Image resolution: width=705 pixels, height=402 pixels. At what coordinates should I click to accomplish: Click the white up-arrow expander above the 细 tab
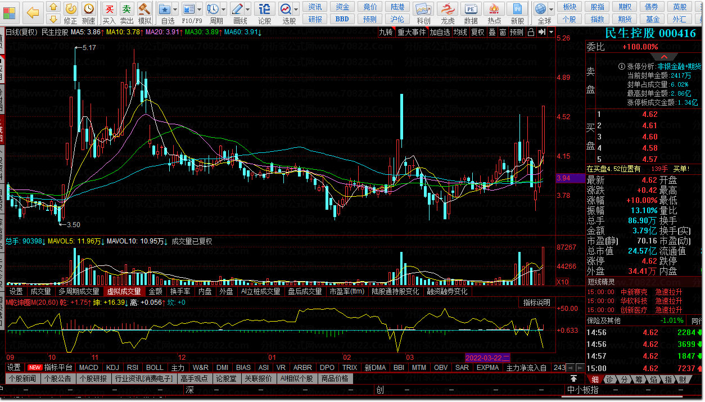point(573,378)
